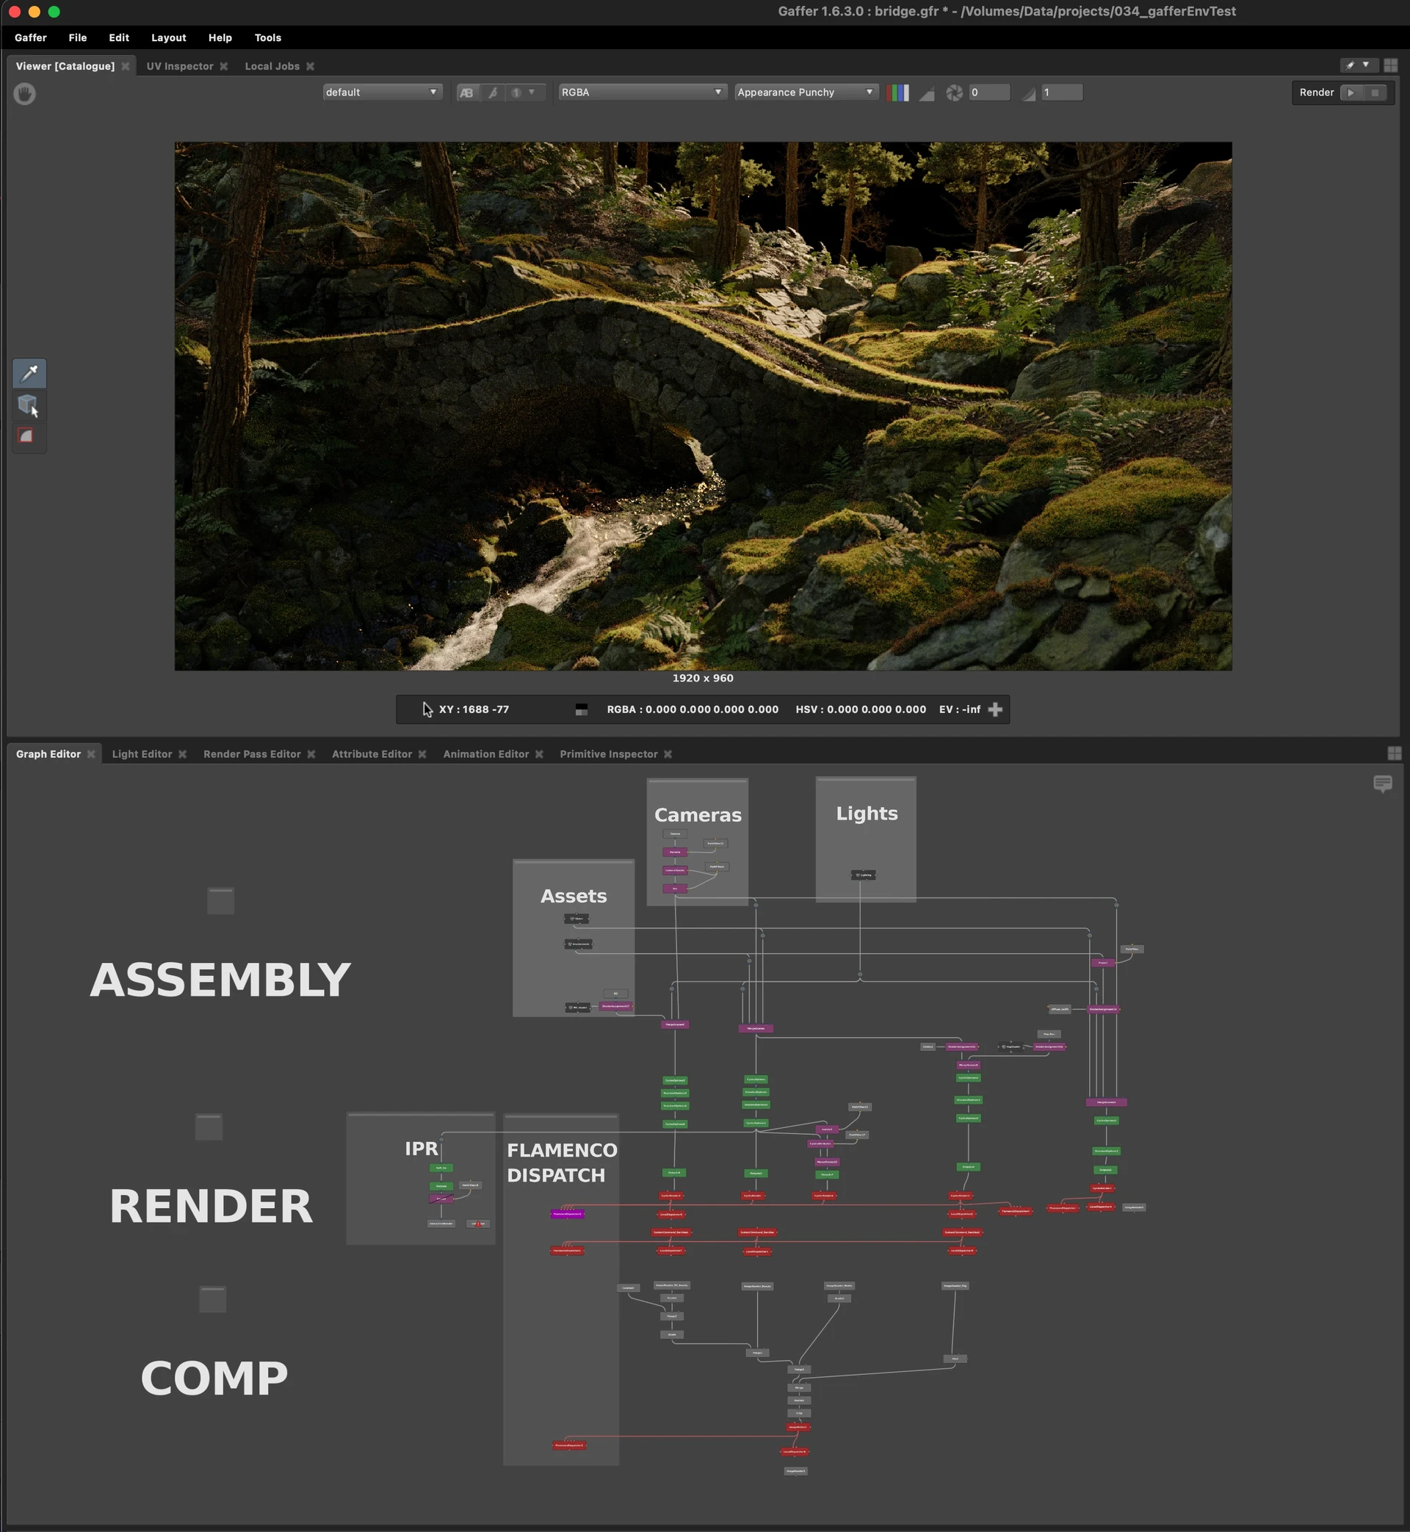The image size is (1410, 1532).
Task: Click the cursor XY position icon
Action: coord(427,709)
